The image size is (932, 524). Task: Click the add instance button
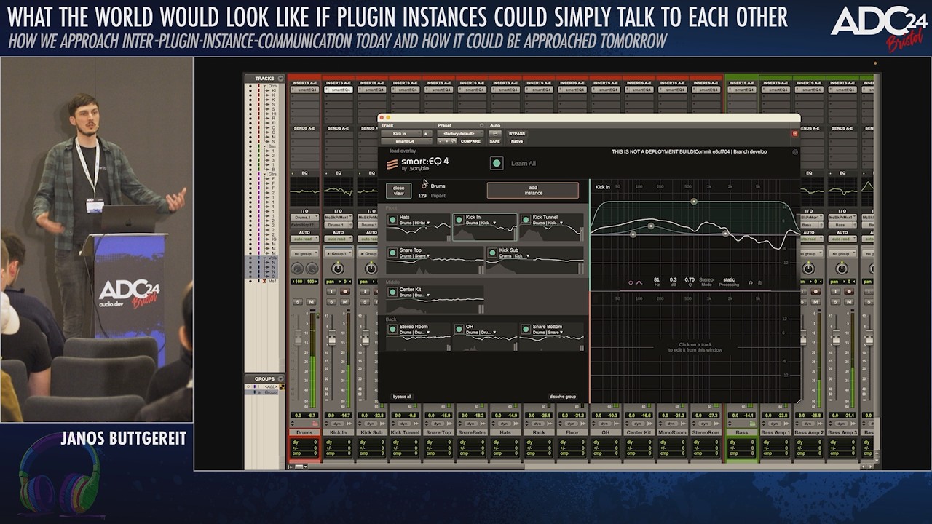point(533,191)
